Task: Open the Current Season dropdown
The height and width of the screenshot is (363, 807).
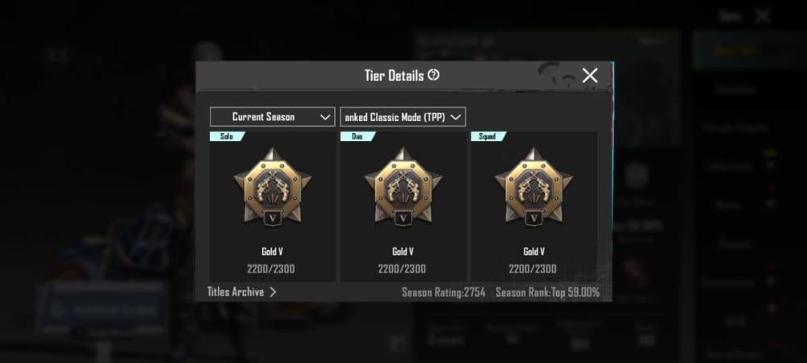Action: tap(272, 117)
